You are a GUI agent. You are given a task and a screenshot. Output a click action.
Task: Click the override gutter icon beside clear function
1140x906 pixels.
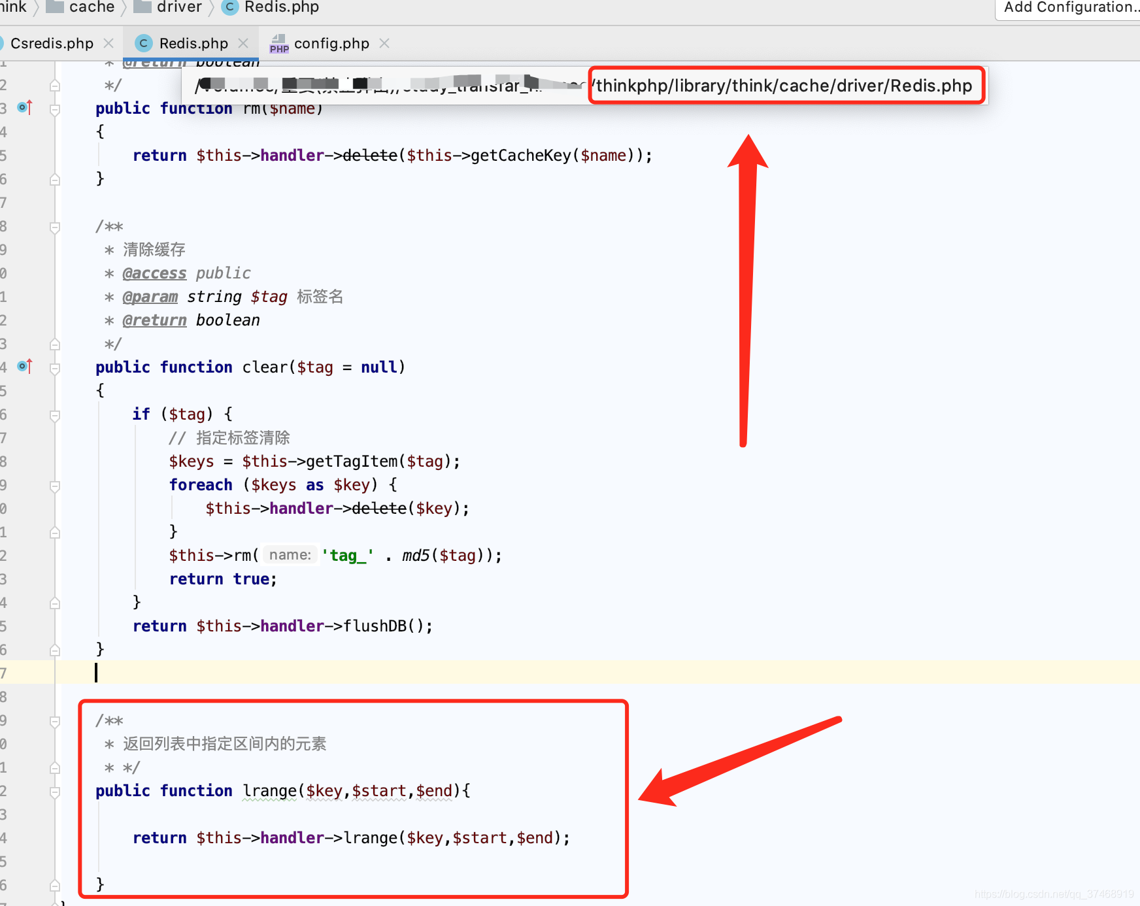click(24, 366)
